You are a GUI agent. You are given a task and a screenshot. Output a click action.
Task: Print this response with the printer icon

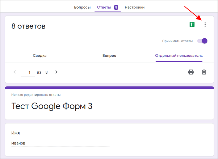tap(191, 72)
